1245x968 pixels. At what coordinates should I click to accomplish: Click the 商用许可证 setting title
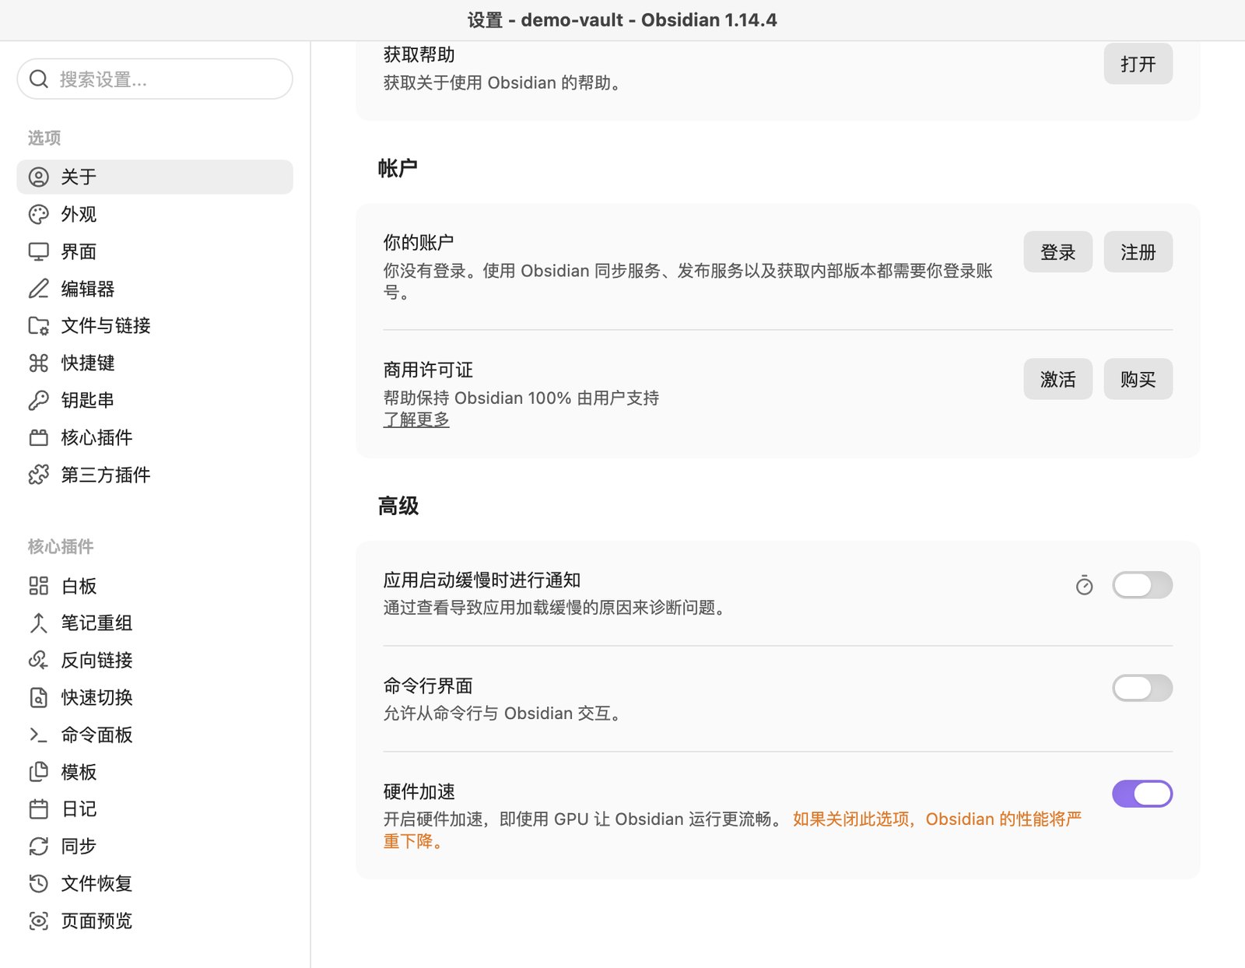coord(428,370)
